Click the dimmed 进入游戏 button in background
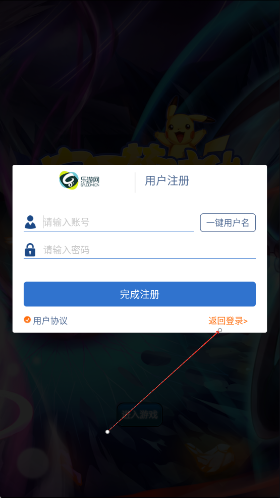The image size is (280, 498). 140,415
